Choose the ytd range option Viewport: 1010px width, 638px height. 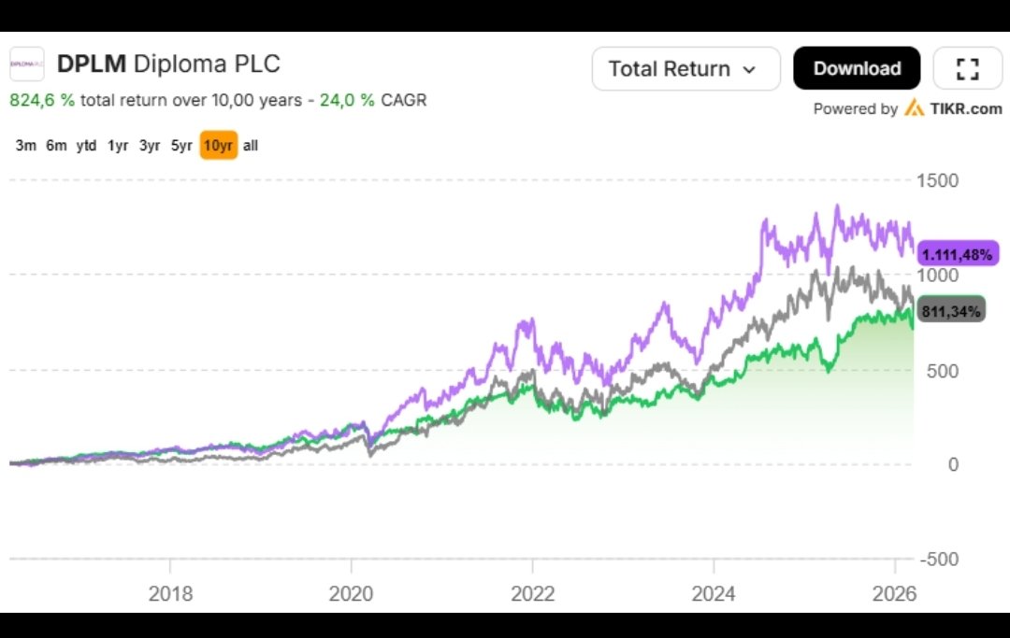(86, 146)
